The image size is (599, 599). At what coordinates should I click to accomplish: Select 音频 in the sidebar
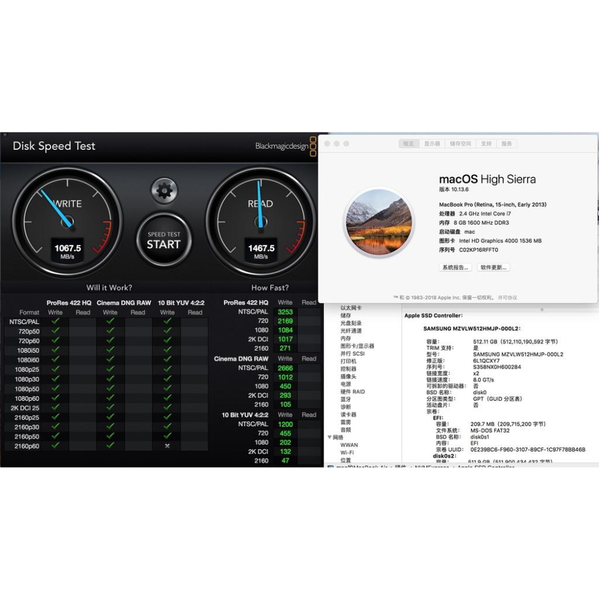click(346, 430)
